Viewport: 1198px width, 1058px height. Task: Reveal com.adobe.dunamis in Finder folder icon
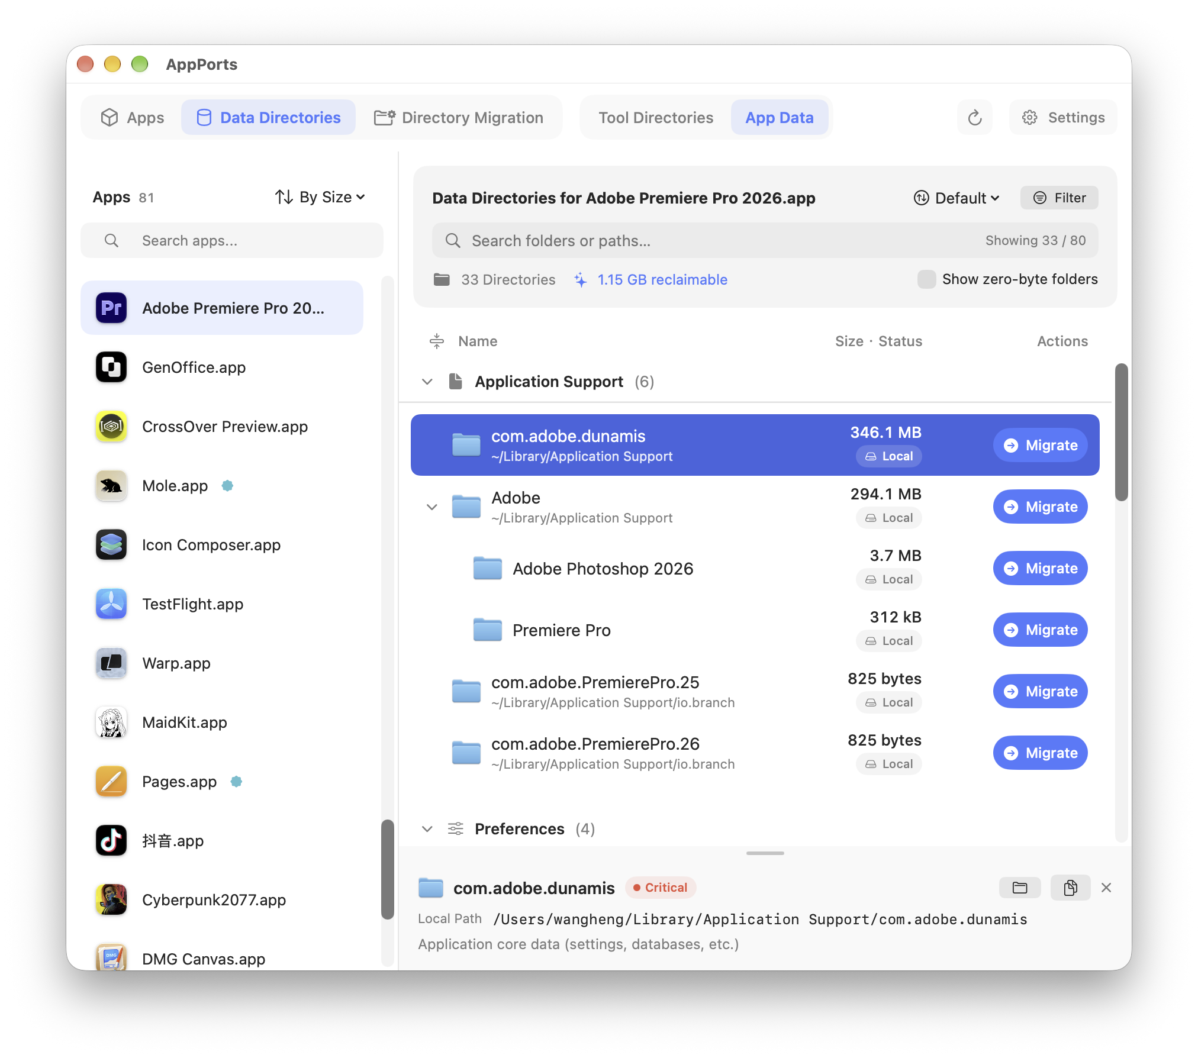(x=1019, y=888)
